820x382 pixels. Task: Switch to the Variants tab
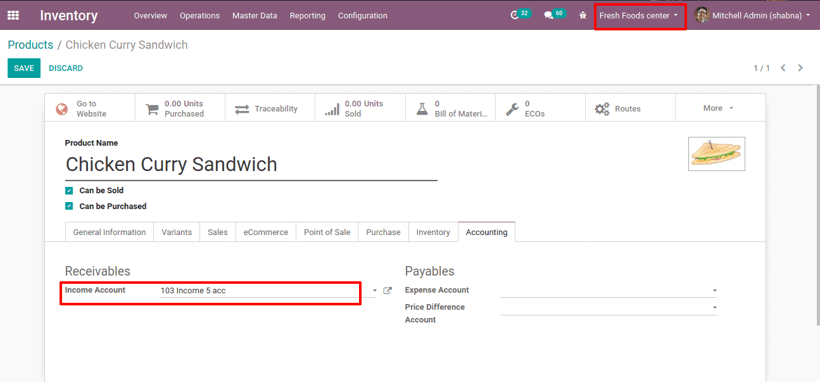(x=177, y=232)
